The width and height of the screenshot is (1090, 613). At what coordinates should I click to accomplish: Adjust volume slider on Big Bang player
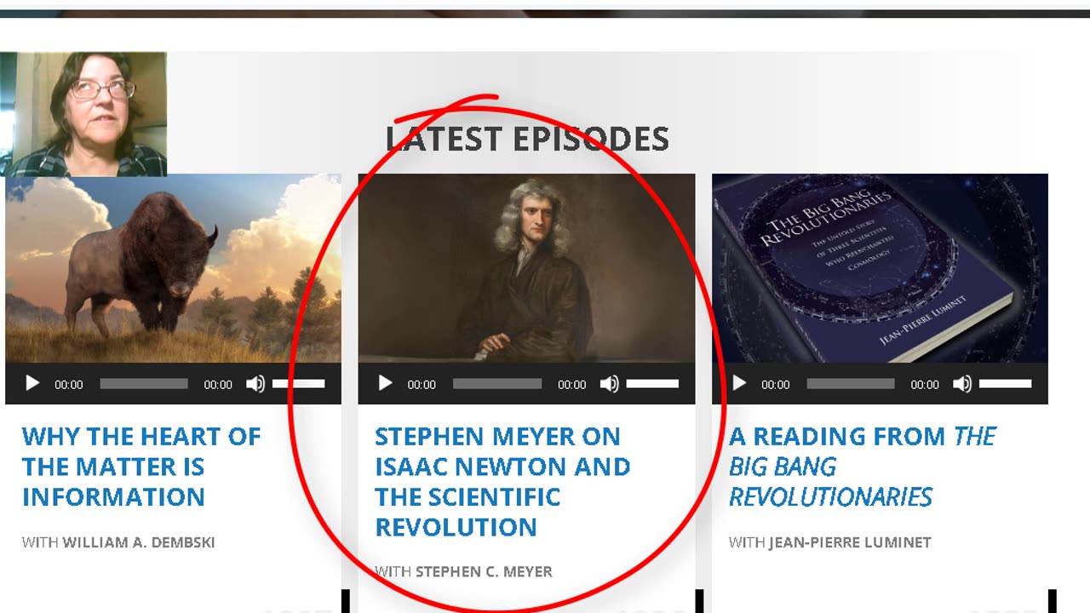pos(1006,384)
